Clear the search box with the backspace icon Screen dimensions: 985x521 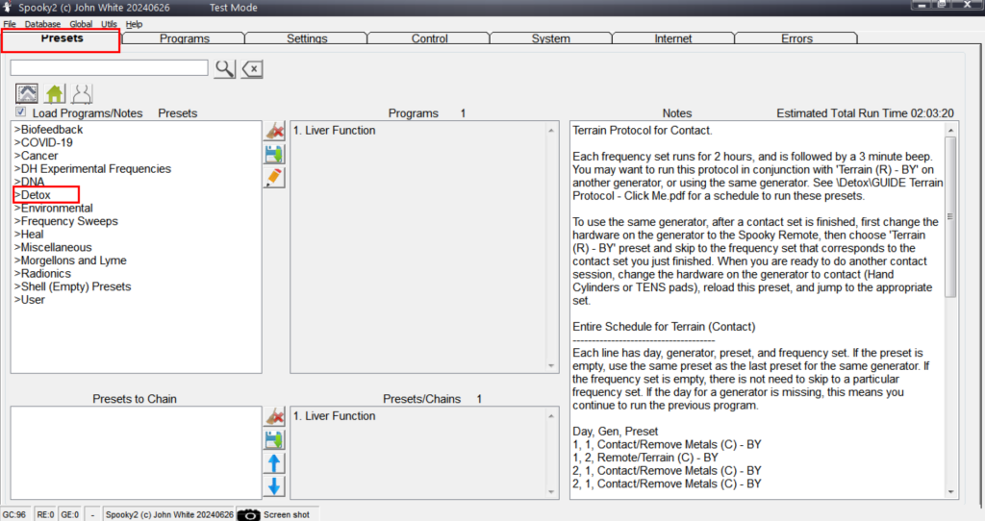pos(251,68)
